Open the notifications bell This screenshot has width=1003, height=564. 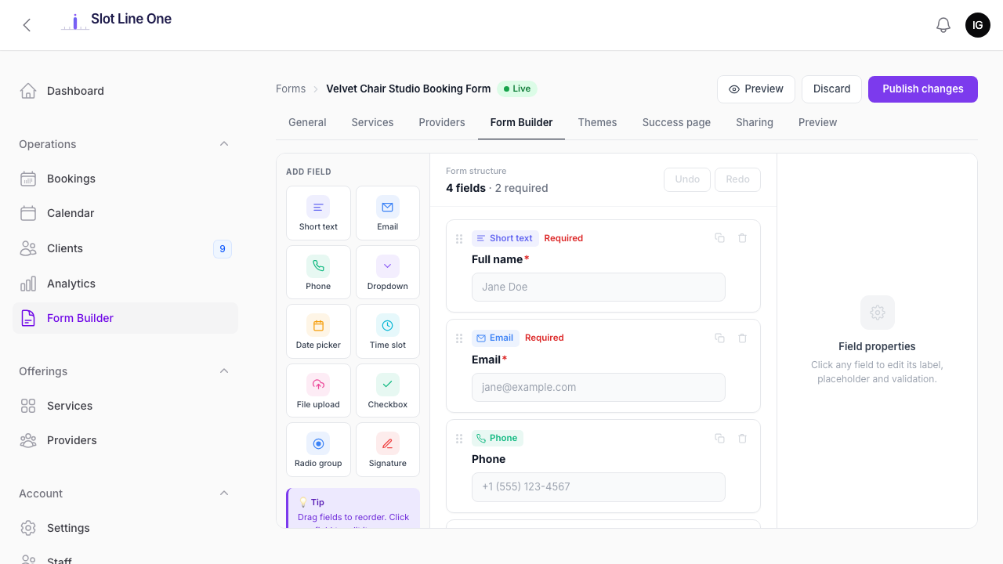943,25
